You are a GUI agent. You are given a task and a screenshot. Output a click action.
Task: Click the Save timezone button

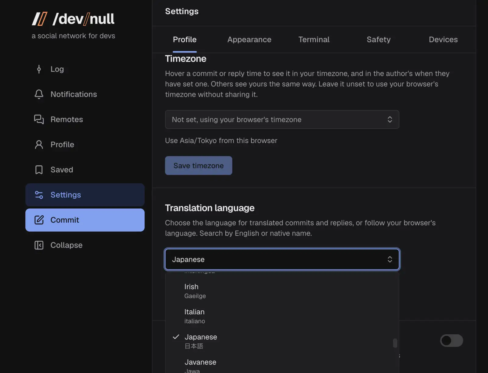[199, 166]
